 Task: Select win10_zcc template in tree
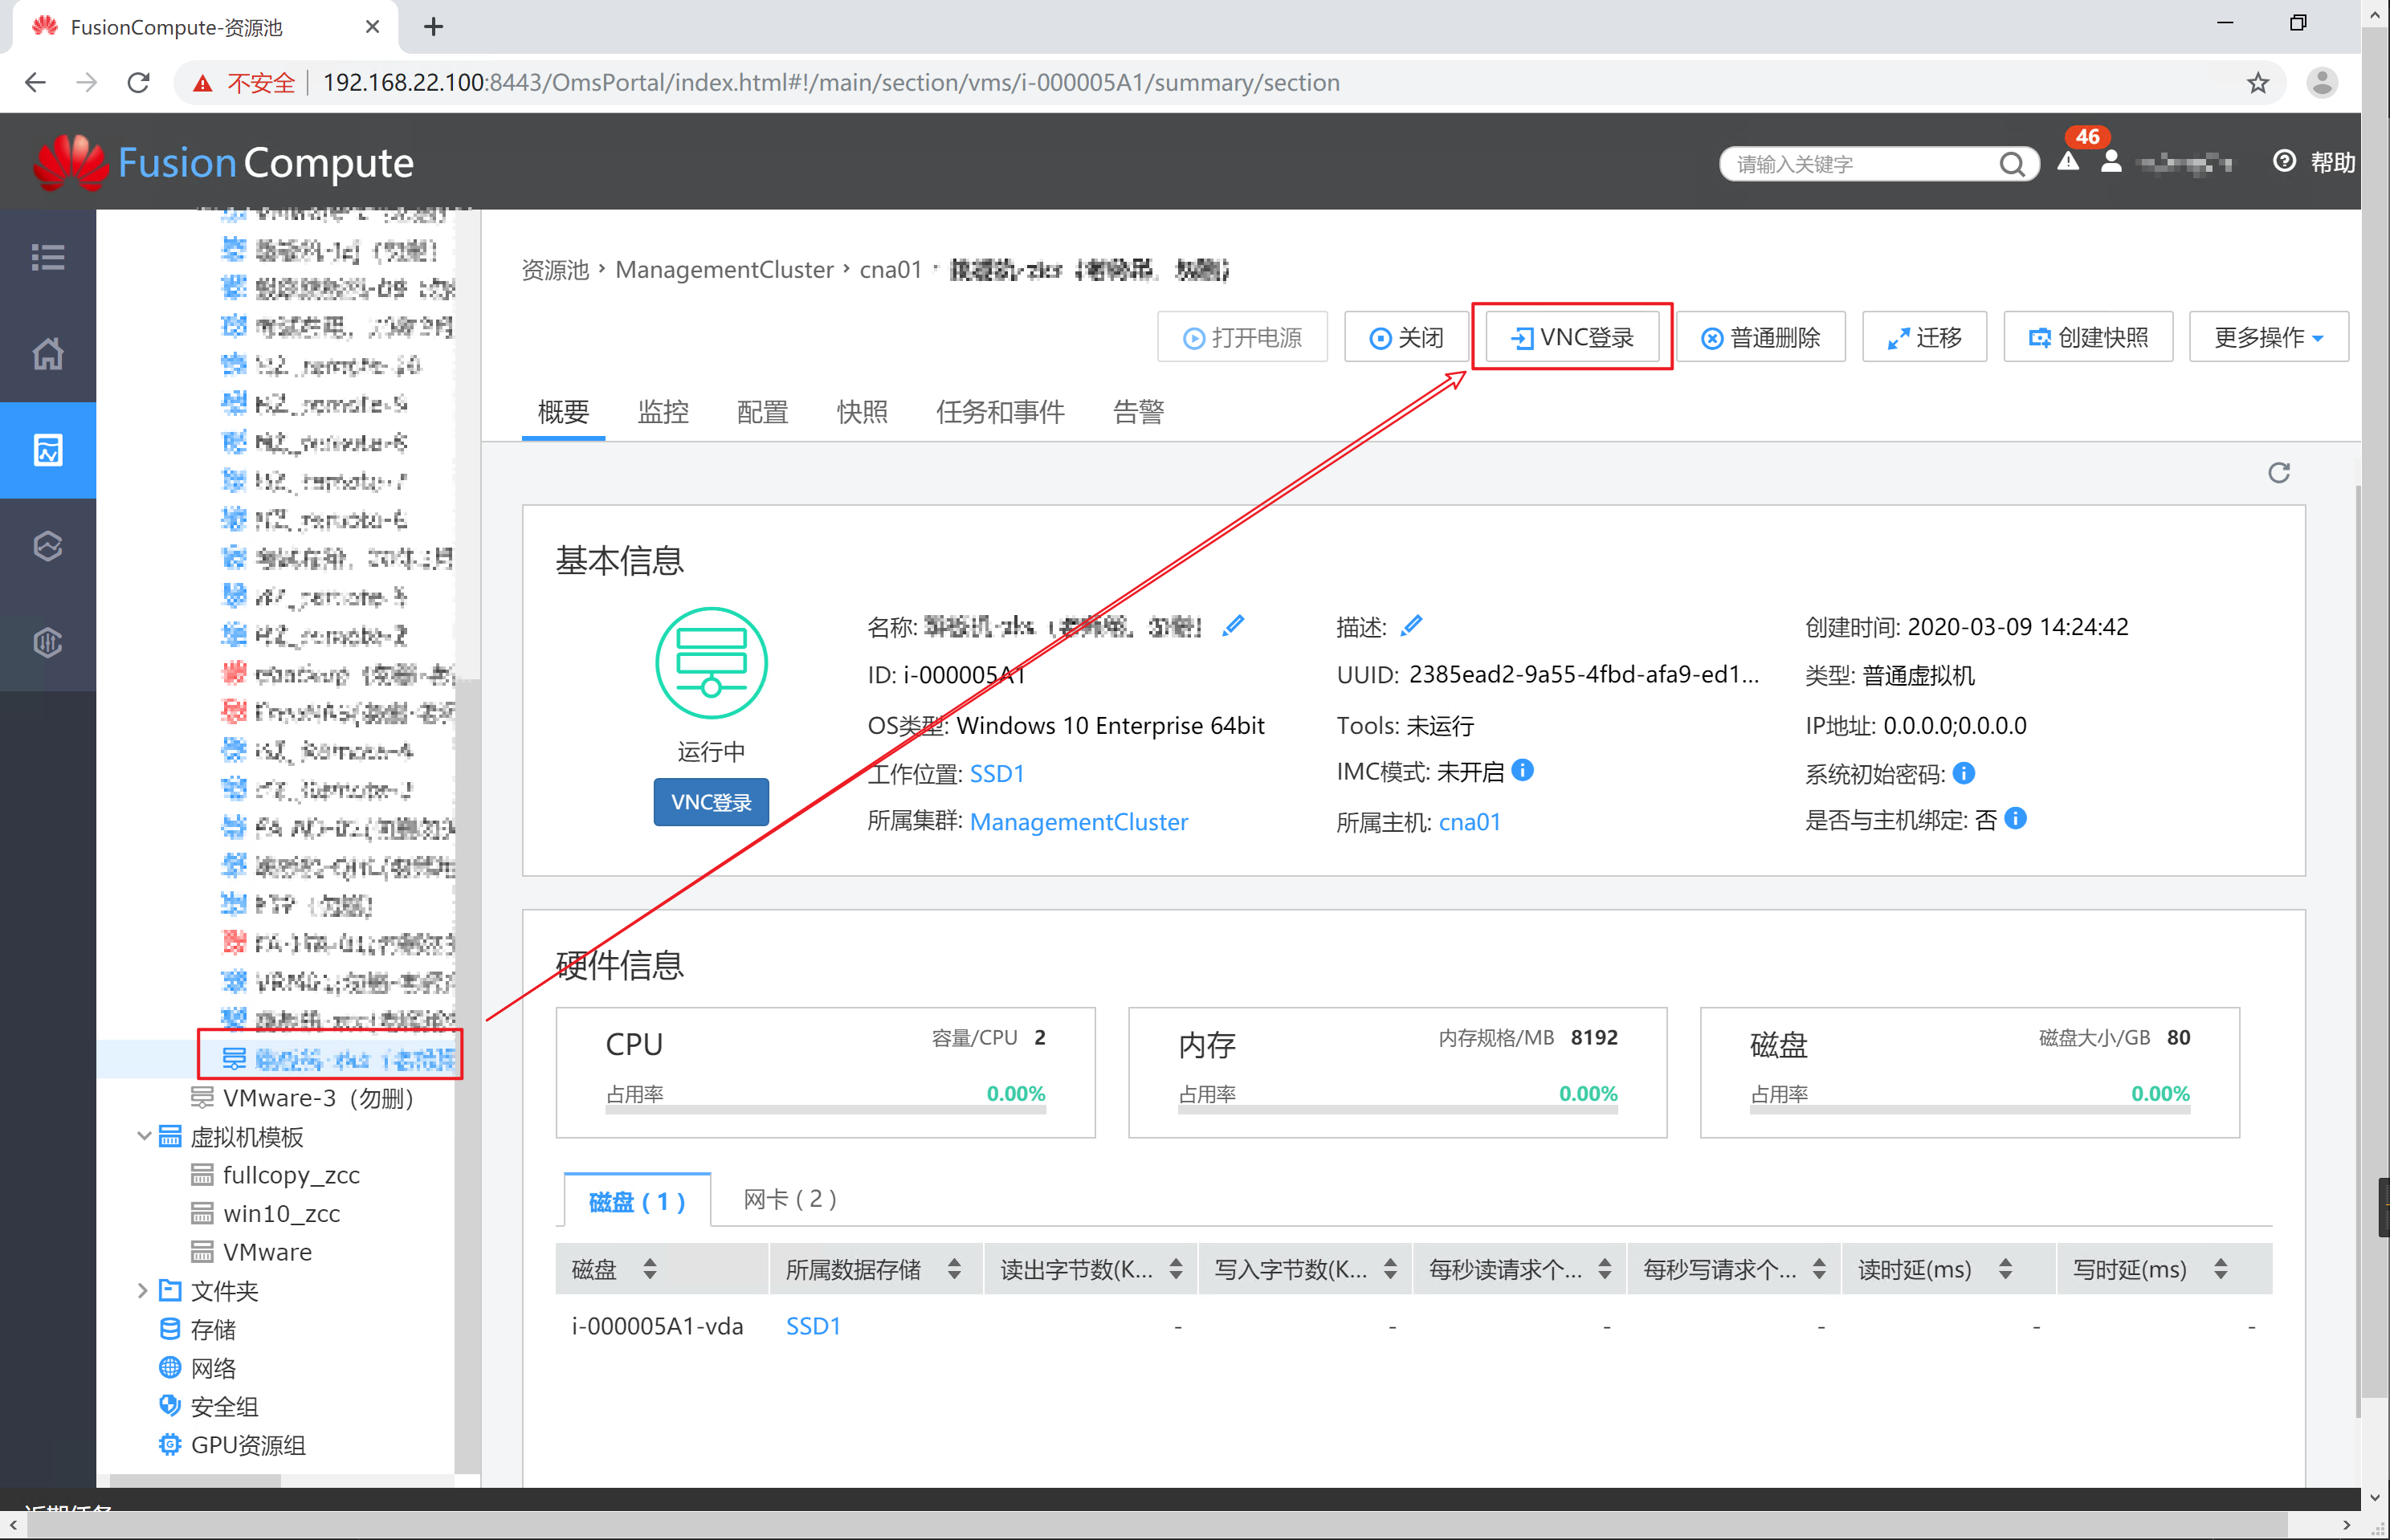coord(281,1214)
